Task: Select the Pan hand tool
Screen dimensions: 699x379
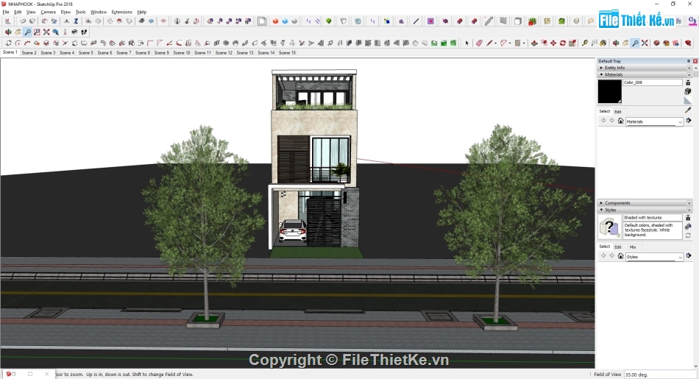Action: [18, 32]
